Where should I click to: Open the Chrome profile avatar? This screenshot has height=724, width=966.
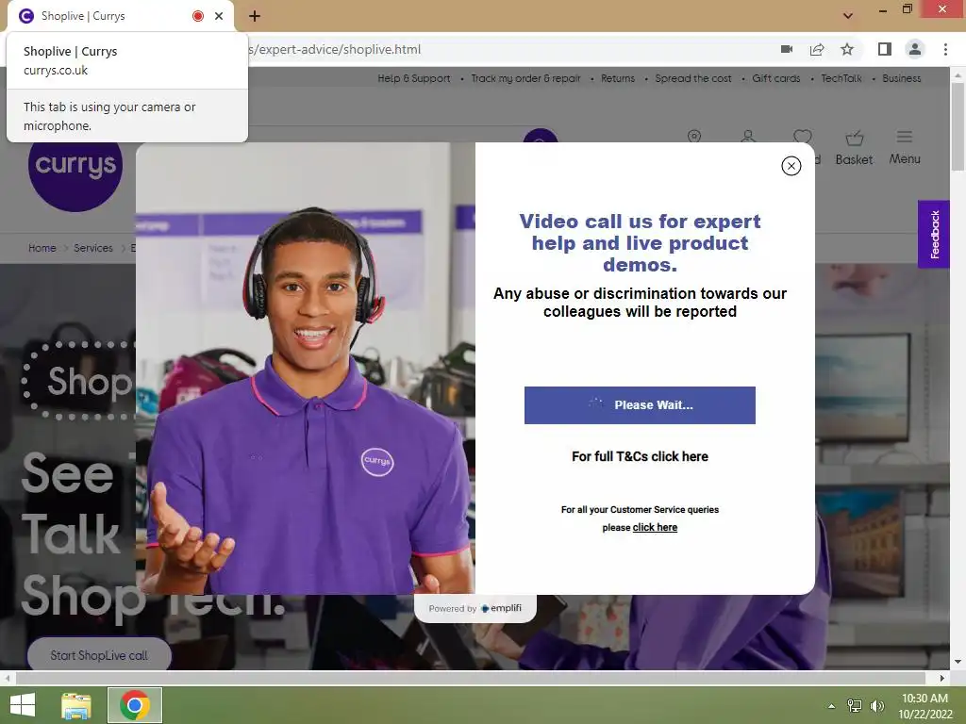[915, 49]
